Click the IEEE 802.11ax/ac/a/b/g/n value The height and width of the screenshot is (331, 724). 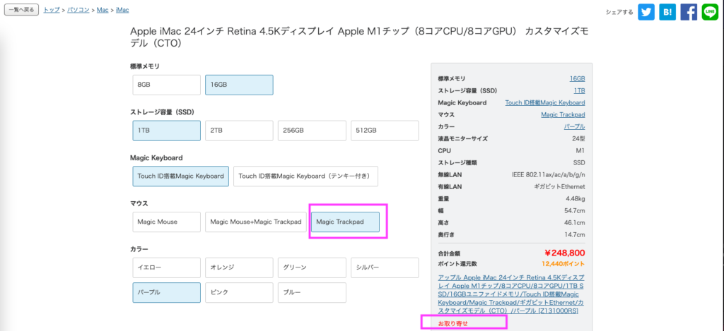[549, 175]
